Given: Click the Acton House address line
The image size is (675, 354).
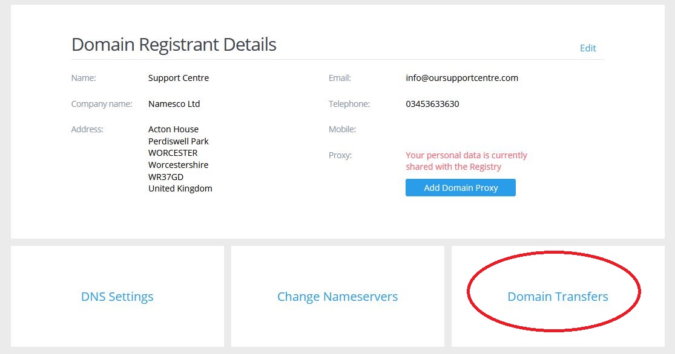Looking at the screenshot, I should coord(174,129).
